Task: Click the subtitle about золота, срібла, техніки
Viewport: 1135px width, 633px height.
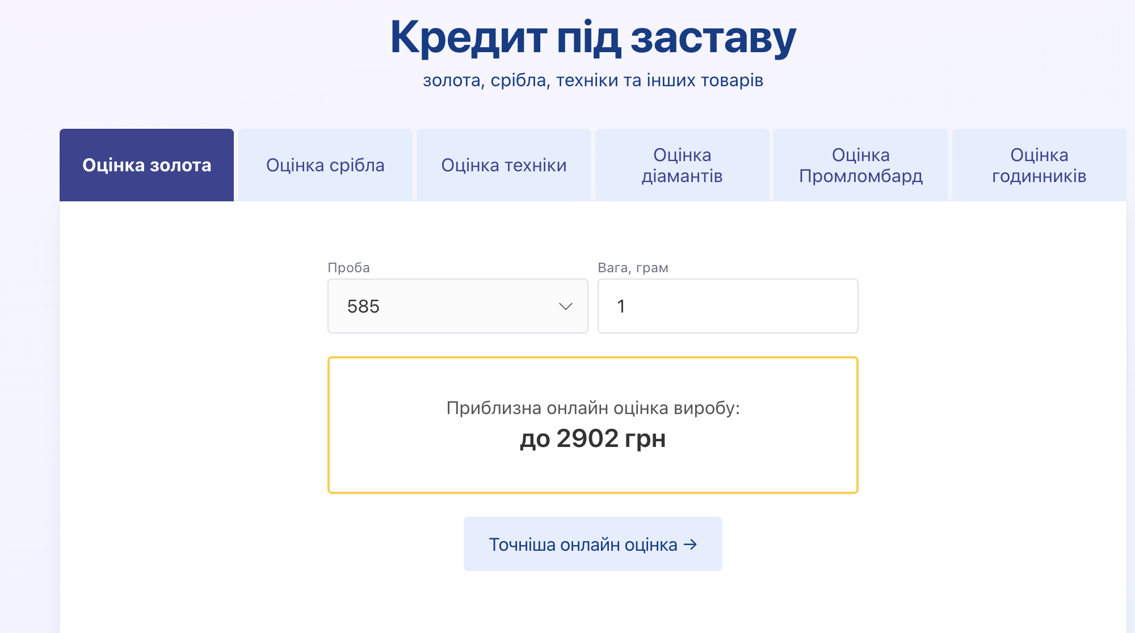Action: coord(592,81)
